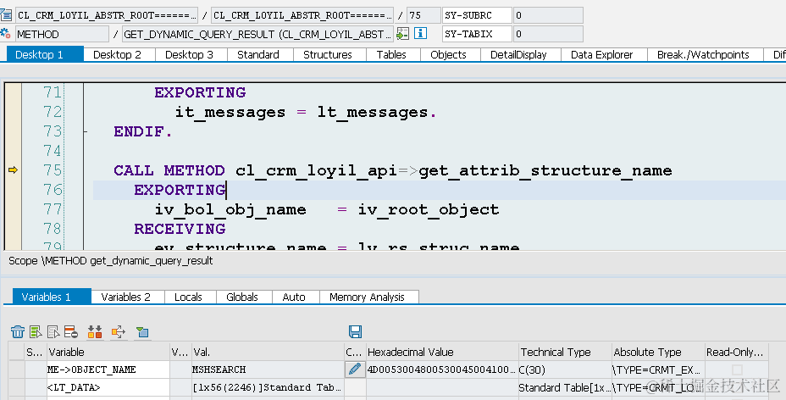The width and height of the screenshot is (786, 400).
Task: Click the Variable column header
Action: tap(108, 352)
